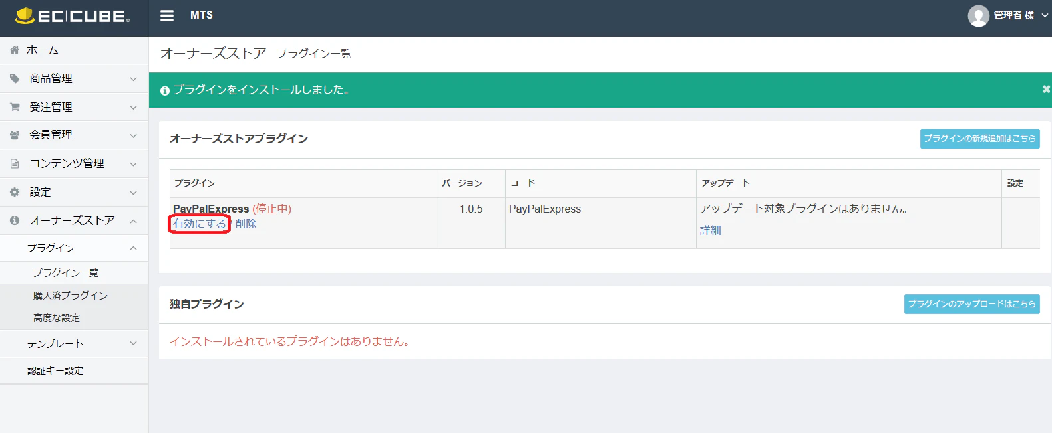Click the 独自プラグイン section heading
1052x433 pixels.
[207, 304]
